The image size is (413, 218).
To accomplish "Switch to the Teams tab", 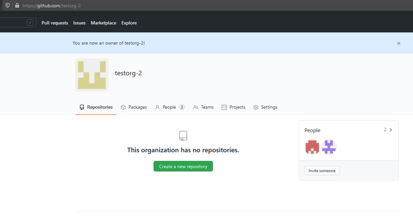I will tap(203, 107).
